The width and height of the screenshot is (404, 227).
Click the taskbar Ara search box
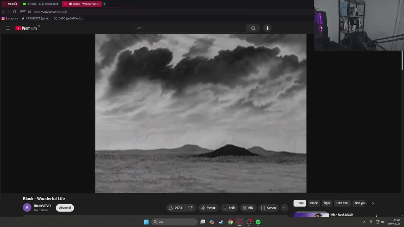tap(175, 222)
